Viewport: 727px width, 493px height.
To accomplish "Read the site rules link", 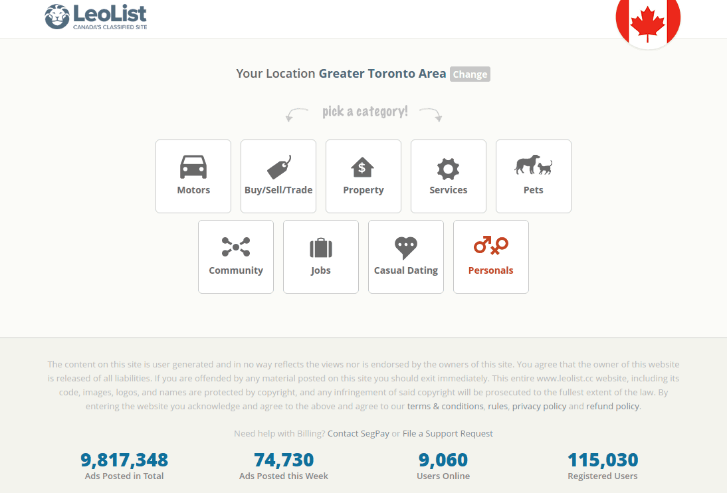I will click(x=498, y=406).
